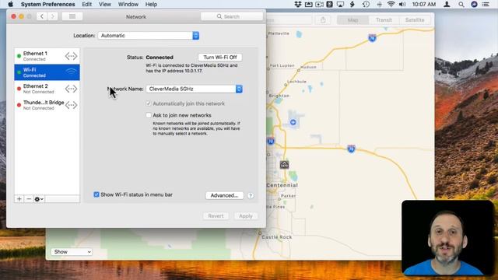This screenshot has height=280, width=498.
Task: Add a new network service with plus button
Action: pyautogui.click(x=19, y=199)
